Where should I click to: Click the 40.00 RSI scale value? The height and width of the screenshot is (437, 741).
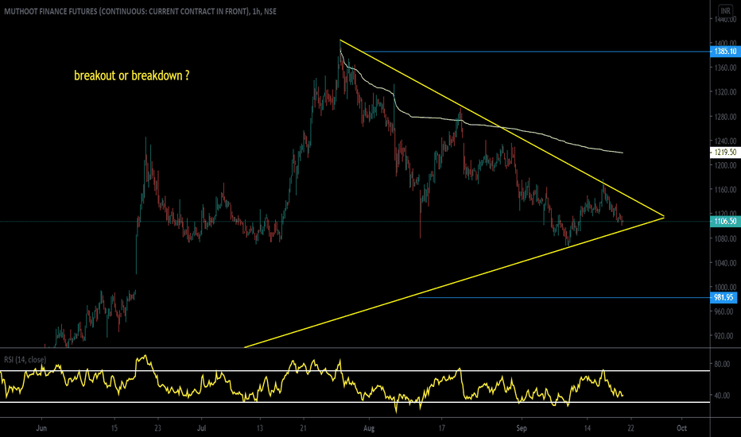point(722,396)
